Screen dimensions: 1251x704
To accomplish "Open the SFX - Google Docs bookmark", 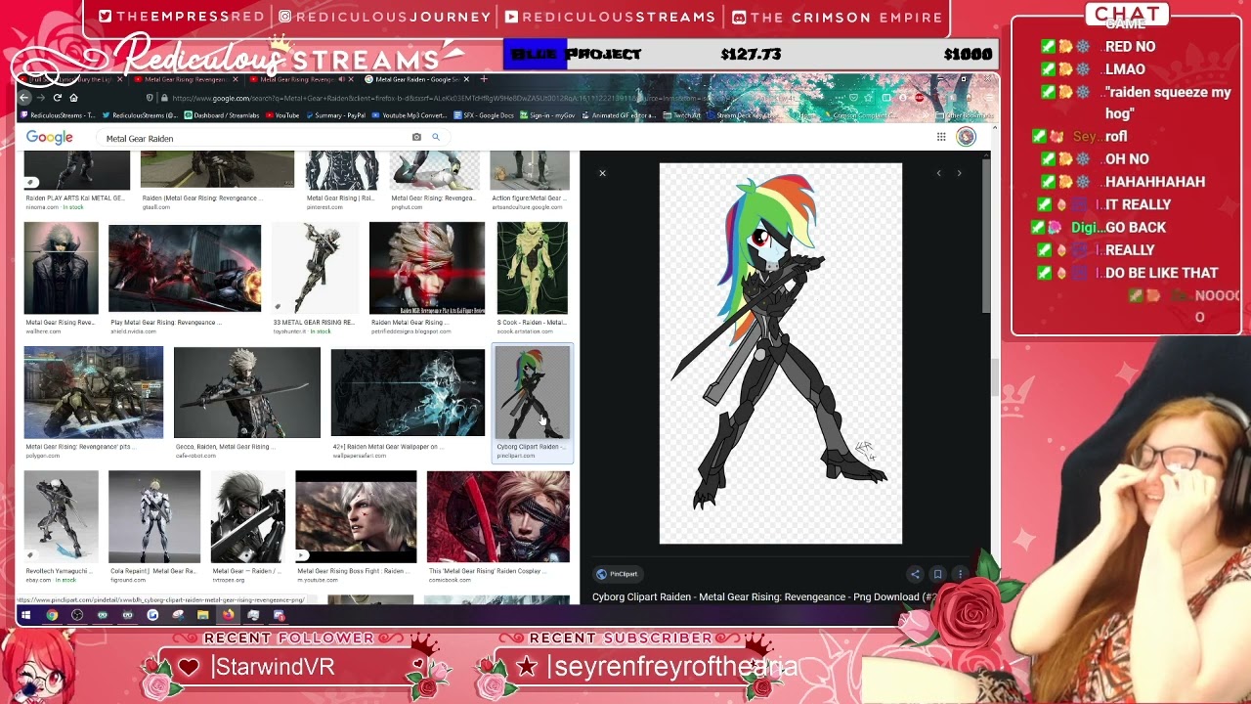I will point(483,115).
